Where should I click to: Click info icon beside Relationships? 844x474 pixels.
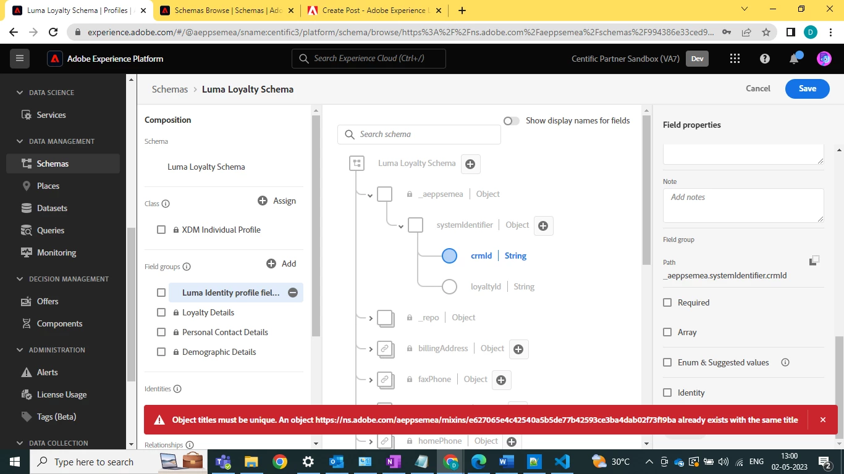[x=190, y=445]
